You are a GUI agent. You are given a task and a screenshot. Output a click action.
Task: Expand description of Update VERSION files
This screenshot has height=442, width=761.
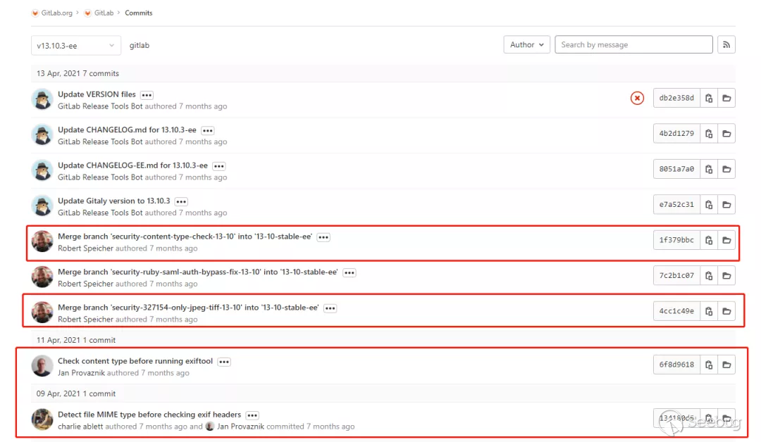tap(147, 95)
